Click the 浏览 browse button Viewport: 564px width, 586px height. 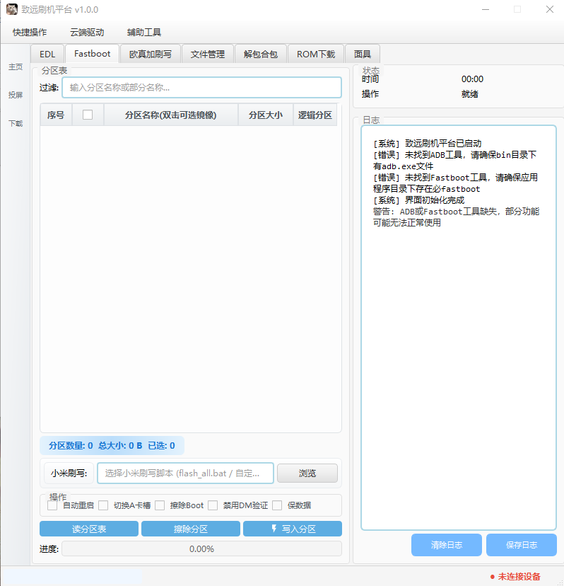(307, 473)
